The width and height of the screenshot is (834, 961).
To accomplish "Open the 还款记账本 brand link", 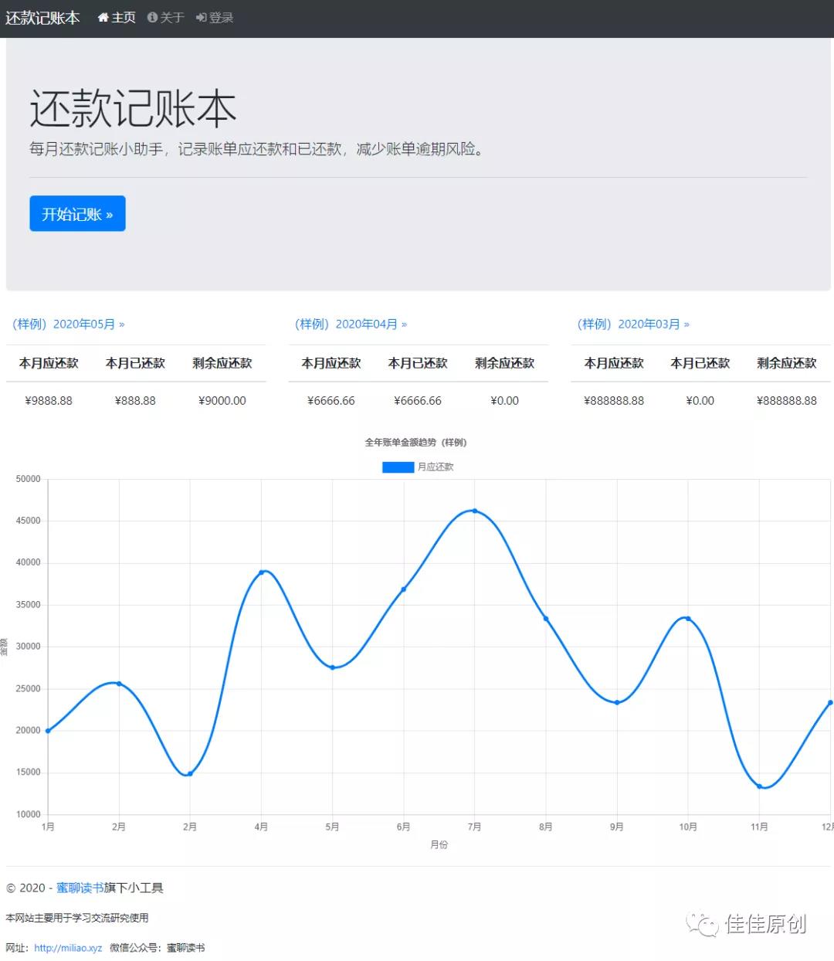I will point(42,18).
